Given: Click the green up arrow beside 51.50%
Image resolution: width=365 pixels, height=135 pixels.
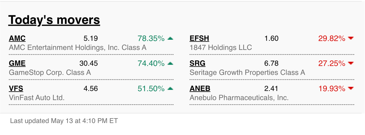Looking at the screenshot, I should click(170, 89).
